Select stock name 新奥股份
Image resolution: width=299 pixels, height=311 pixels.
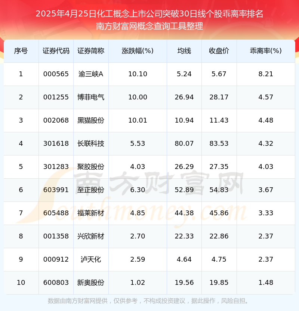(91, 283)
